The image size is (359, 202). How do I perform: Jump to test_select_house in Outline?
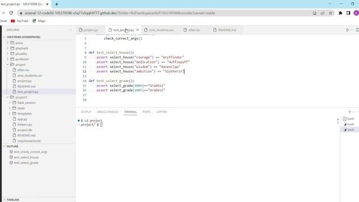(26, 157)
